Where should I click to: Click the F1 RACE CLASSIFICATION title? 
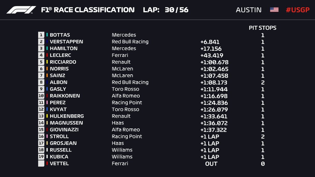[88, 10]
